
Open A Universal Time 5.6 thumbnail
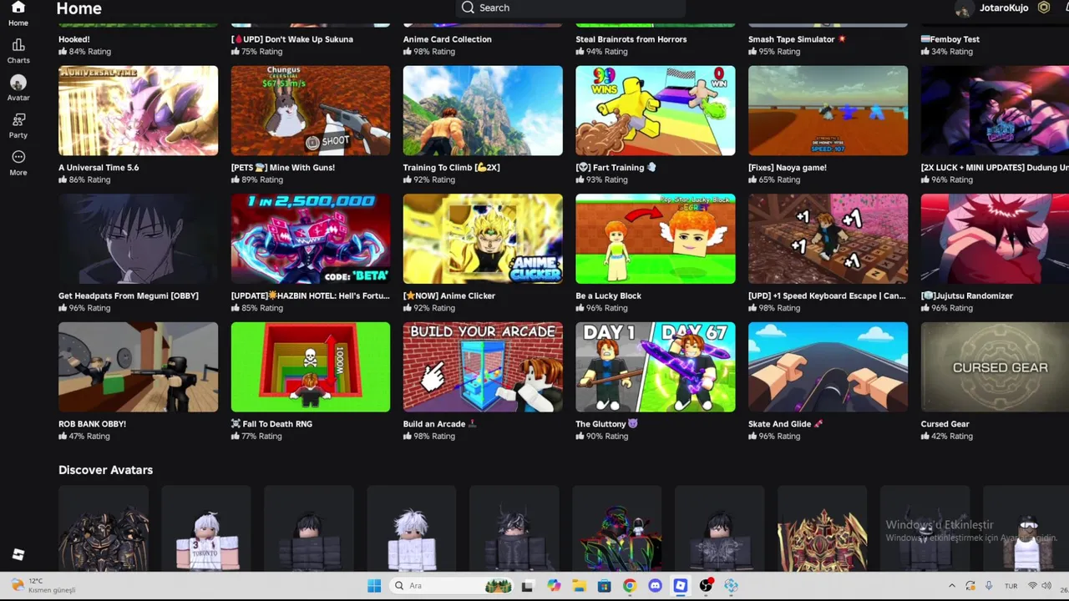click(138, 110)
